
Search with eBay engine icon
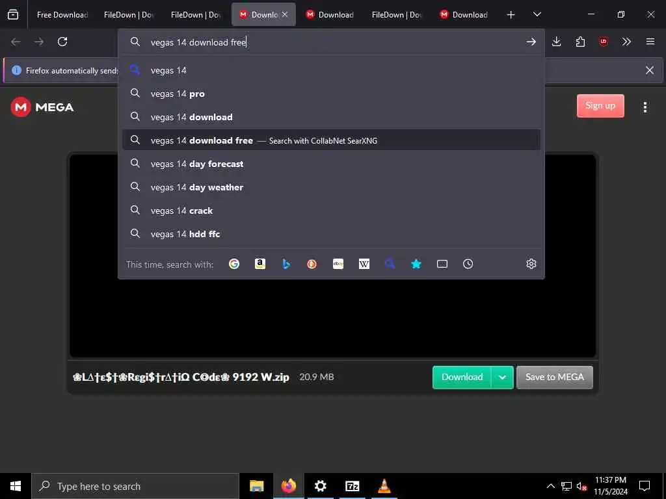click(338, 264)
